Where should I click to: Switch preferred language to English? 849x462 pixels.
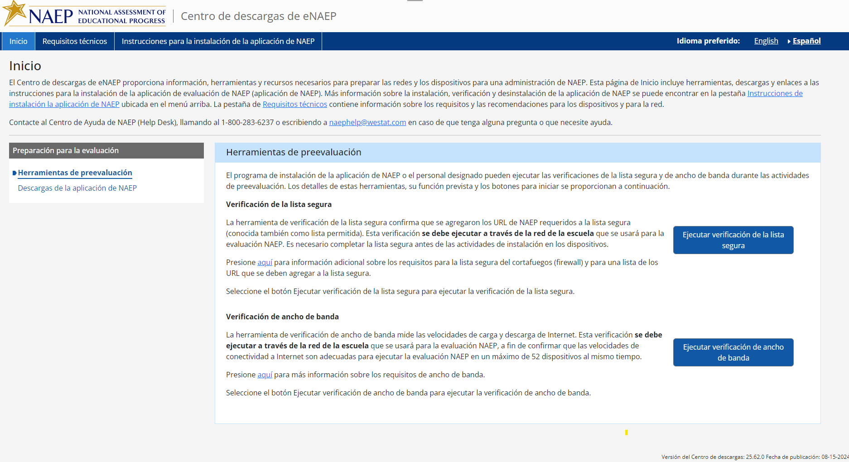tap(766, 41)
